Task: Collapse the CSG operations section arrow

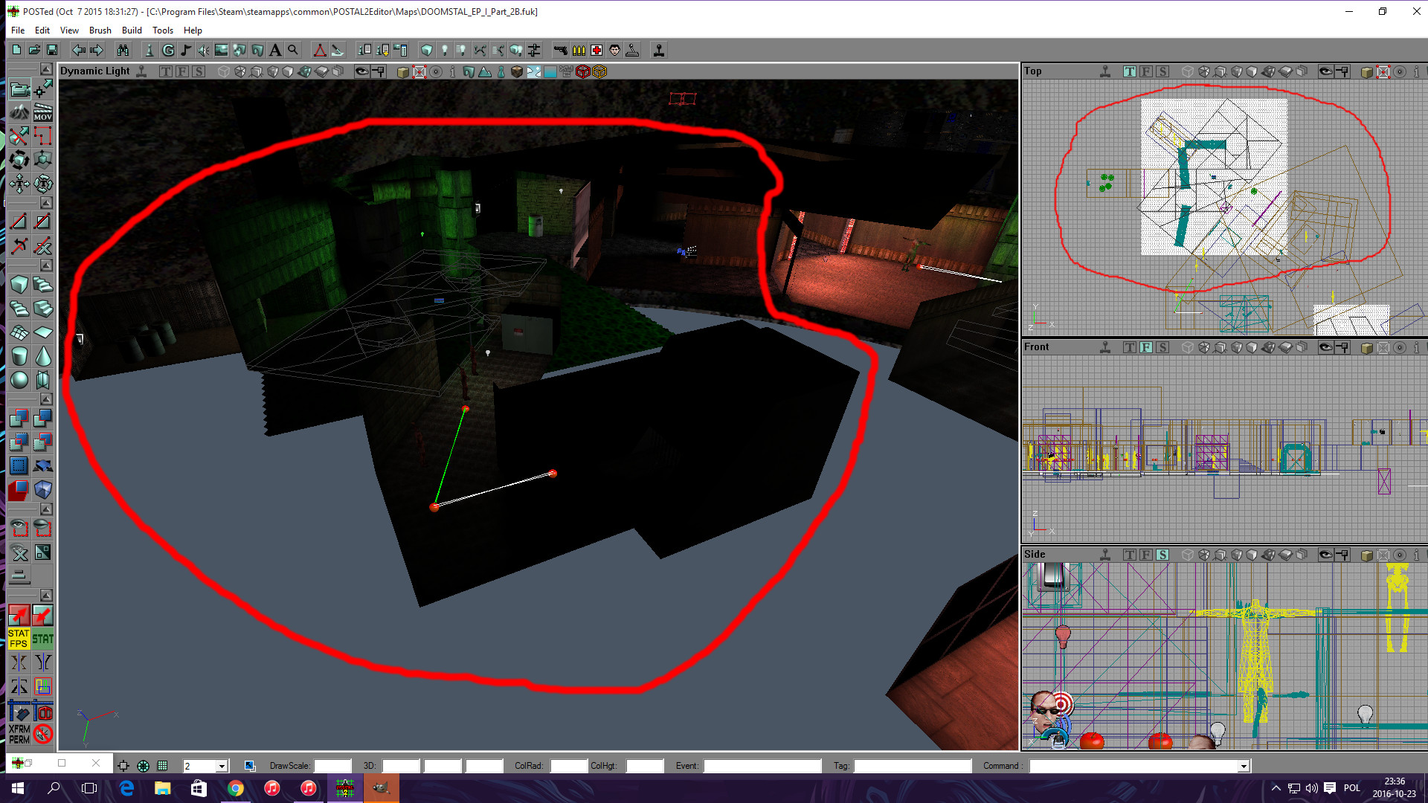Action: (46, 399)
